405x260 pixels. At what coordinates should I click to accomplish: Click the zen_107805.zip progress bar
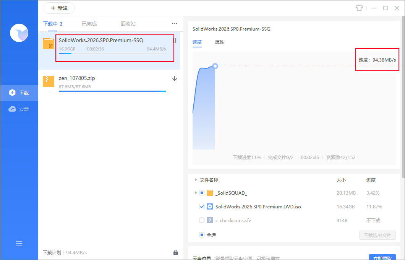pos(112,91)
